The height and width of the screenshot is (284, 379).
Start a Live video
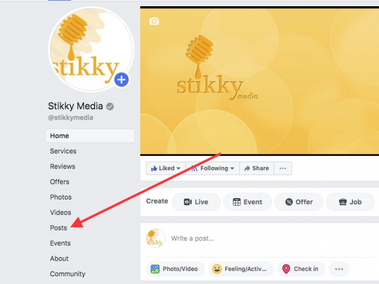pos(196,202)
